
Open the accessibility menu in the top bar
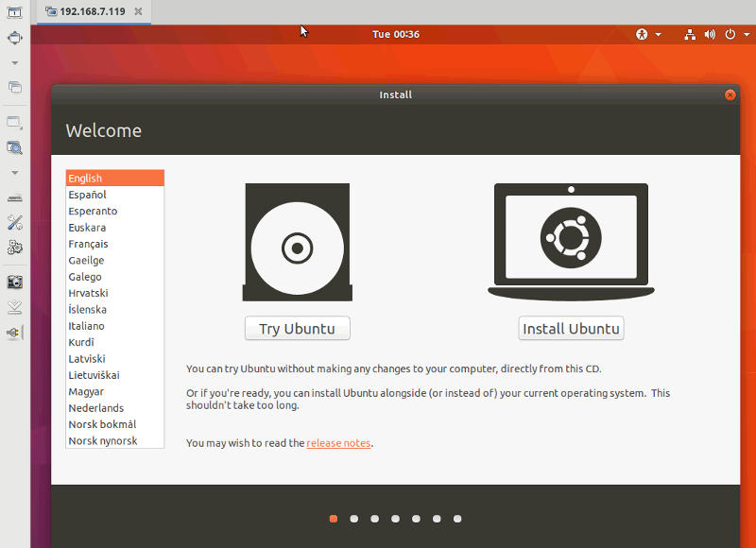[642, 34]
